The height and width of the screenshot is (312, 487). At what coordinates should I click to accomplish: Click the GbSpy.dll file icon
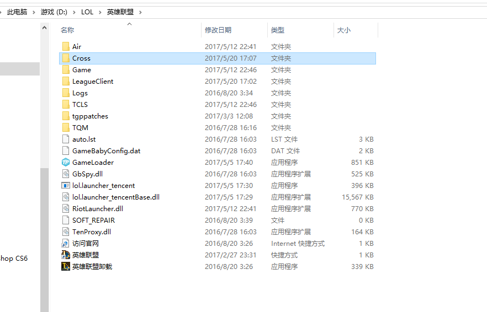(66, 174)
